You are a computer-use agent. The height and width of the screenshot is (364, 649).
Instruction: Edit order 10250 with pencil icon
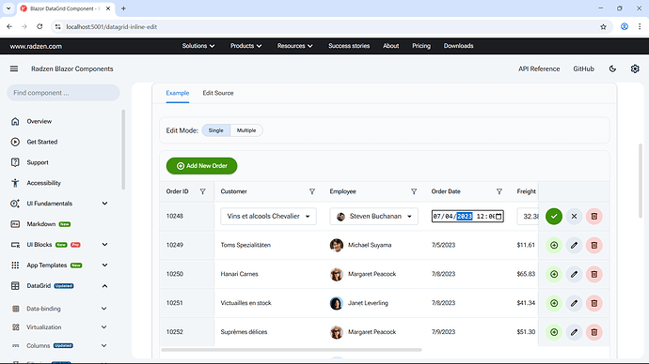[x=574, y=274]
